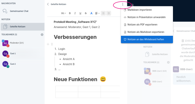Click the Moderator document-page icon in Geteilte Notizen row

pos(5,27)
